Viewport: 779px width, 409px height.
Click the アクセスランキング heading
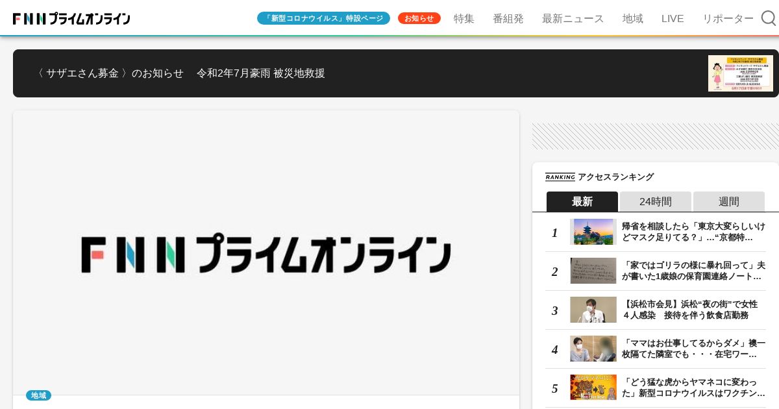pos(615,177)
